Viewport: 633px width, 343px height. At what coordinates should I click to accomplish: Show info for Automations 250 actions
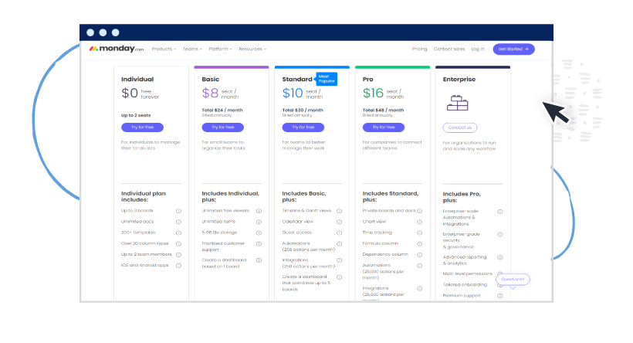[339, 243]
